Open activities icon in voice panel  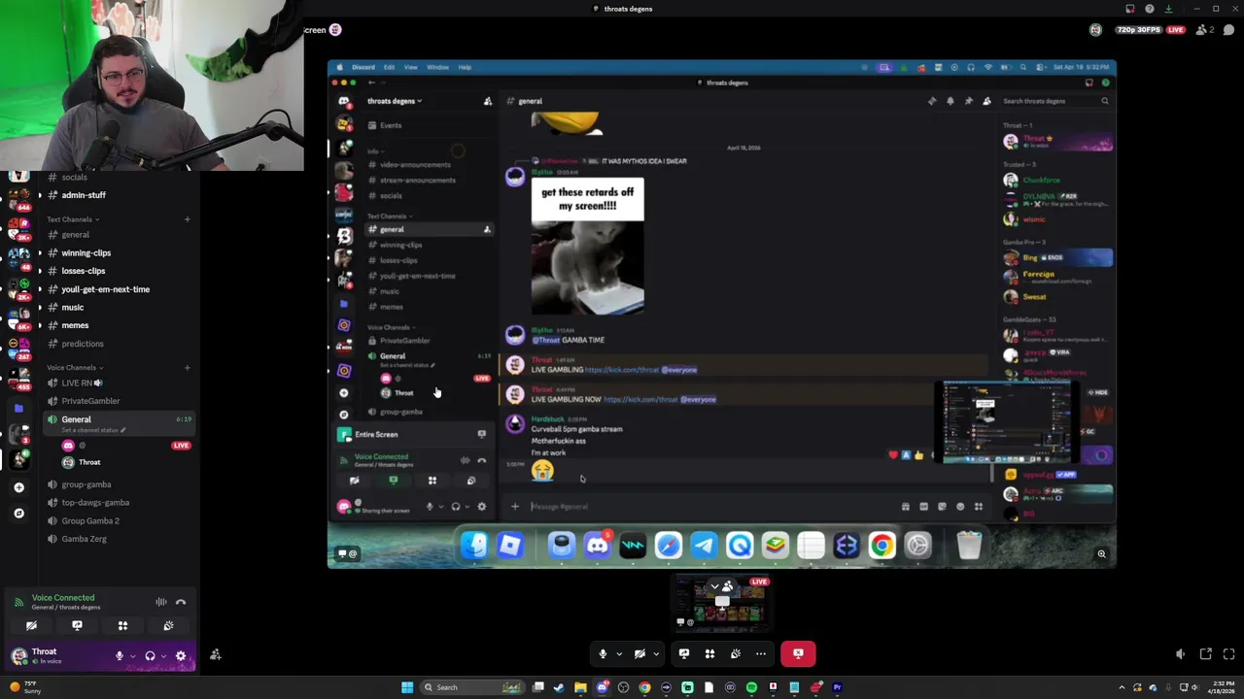coord(122,626)
